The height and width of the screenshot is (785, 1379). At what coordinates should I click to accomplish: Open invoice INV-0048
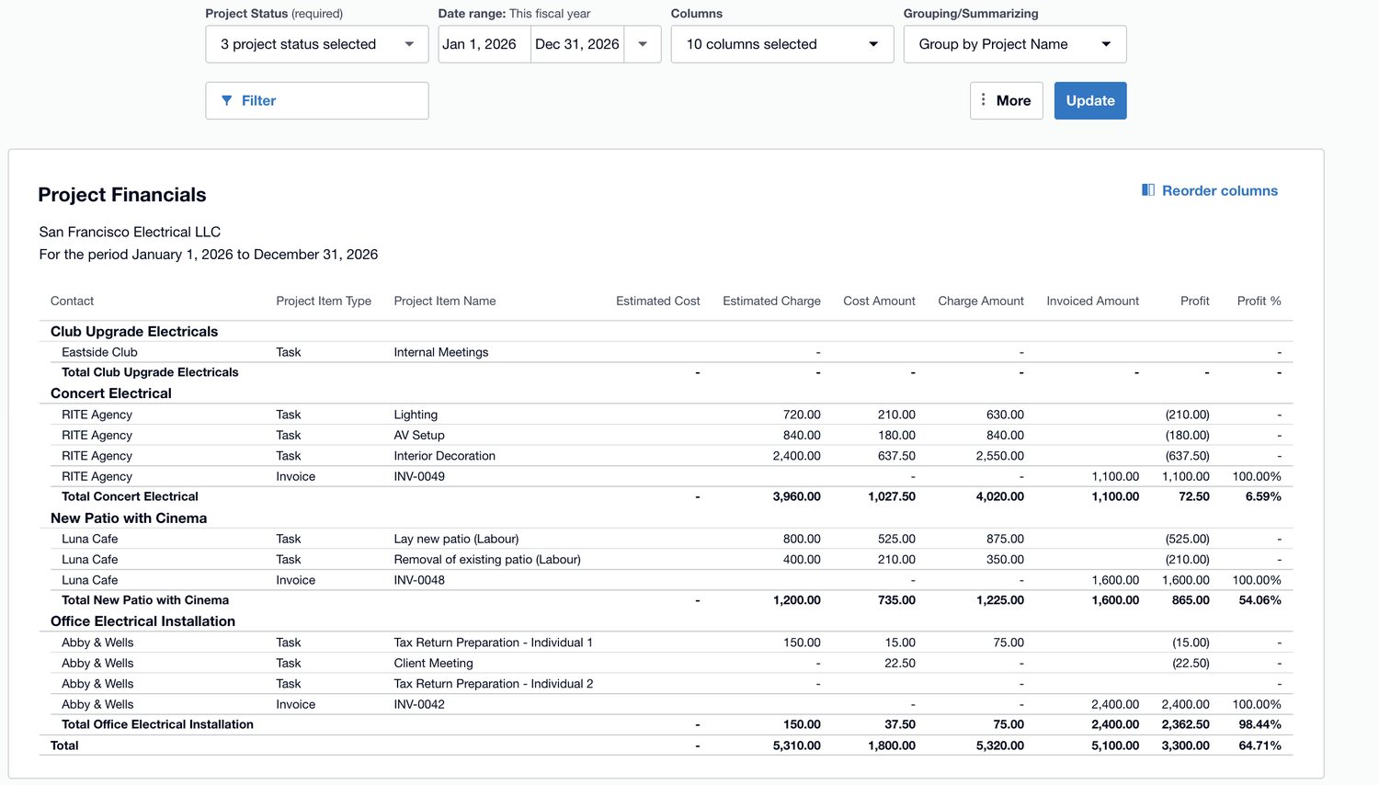point(419,580)
